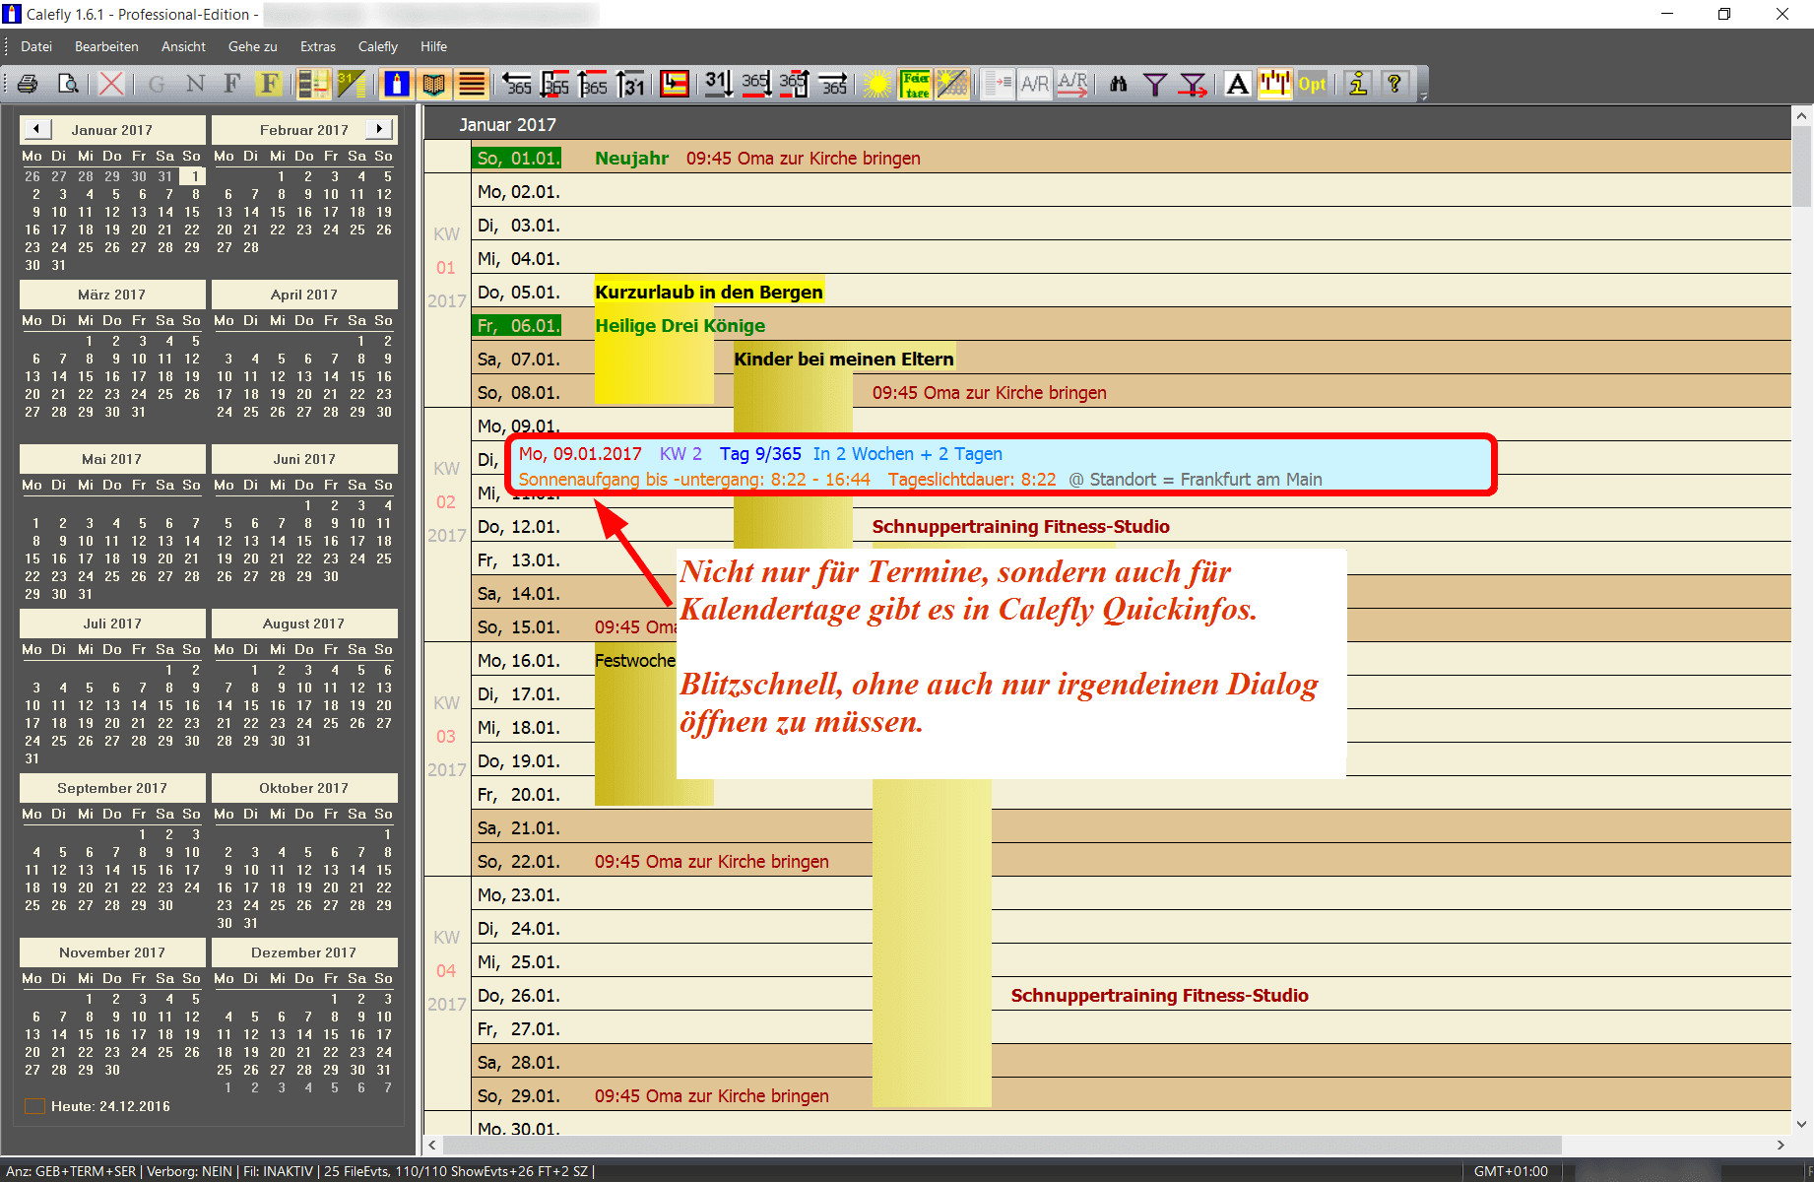Click the gray A/R icon
The image size is (1814, 1182).
tap(1035, 84)
